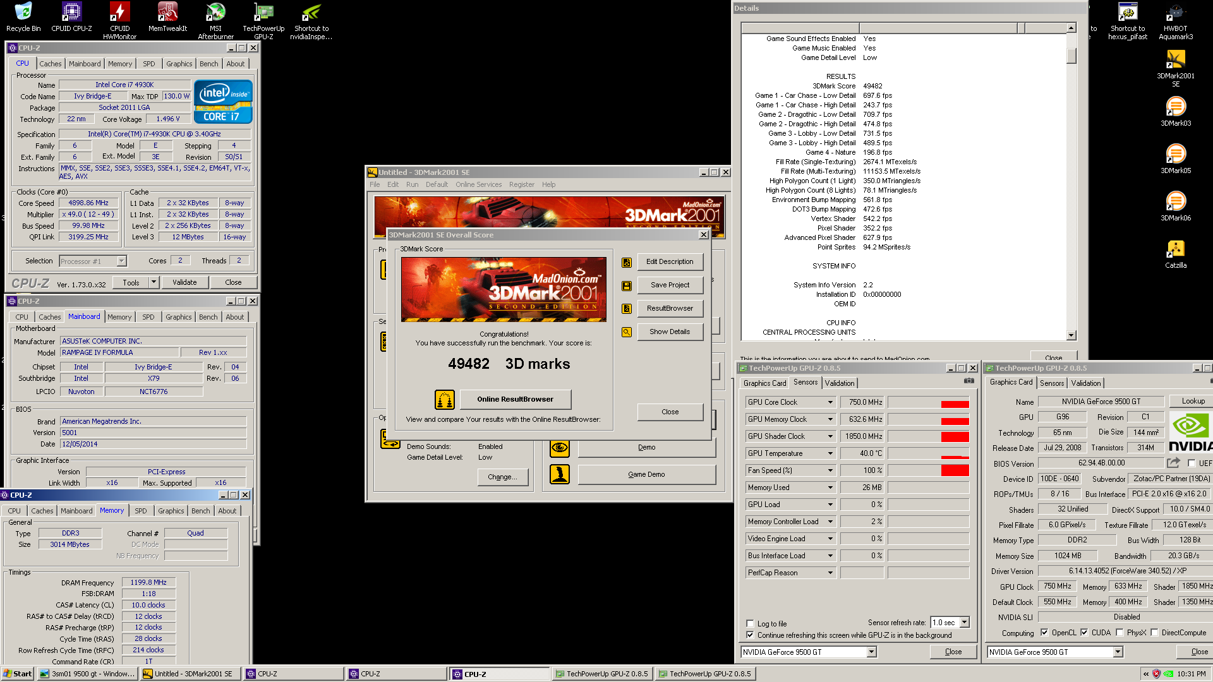Toggle the UEFI checkbox in GPU-Z
The width and height of the screenshot is (1213, 682).
click(1192, 463)
